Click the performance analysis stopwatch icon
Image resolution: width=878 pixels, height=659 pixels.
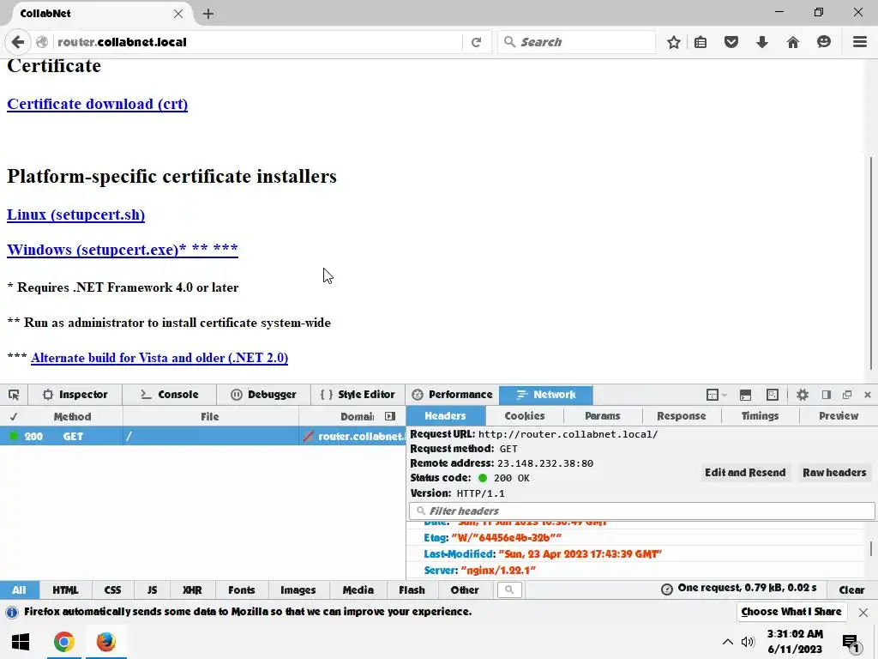click(666, 589)
